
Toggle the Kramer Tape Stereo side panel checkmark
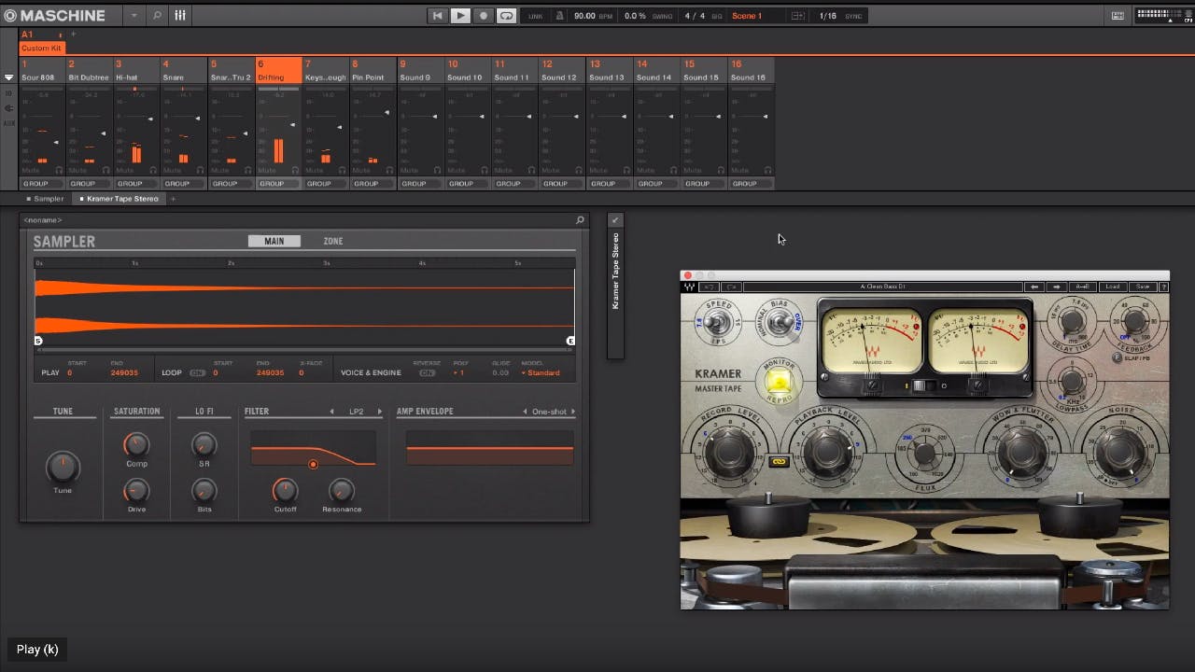pyautogui.click(x=614, y=220)
